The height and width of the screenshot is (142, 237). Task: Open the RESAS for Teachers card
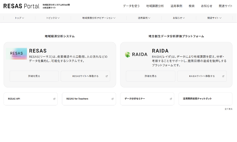[x=89, y=99]
